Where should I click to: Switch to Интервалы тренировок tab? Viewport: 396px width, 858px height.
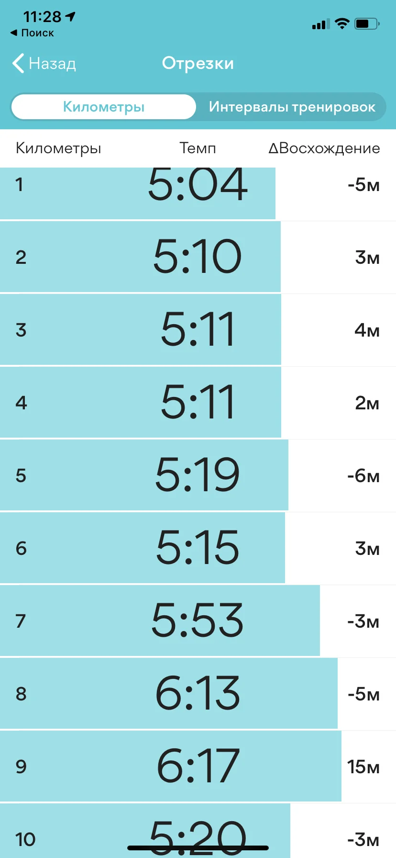point(292,107)
